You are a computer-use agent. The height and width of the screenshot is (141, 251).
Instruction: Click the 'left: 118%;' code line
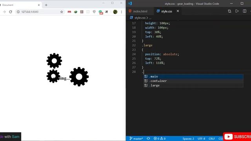coord(155,63)
